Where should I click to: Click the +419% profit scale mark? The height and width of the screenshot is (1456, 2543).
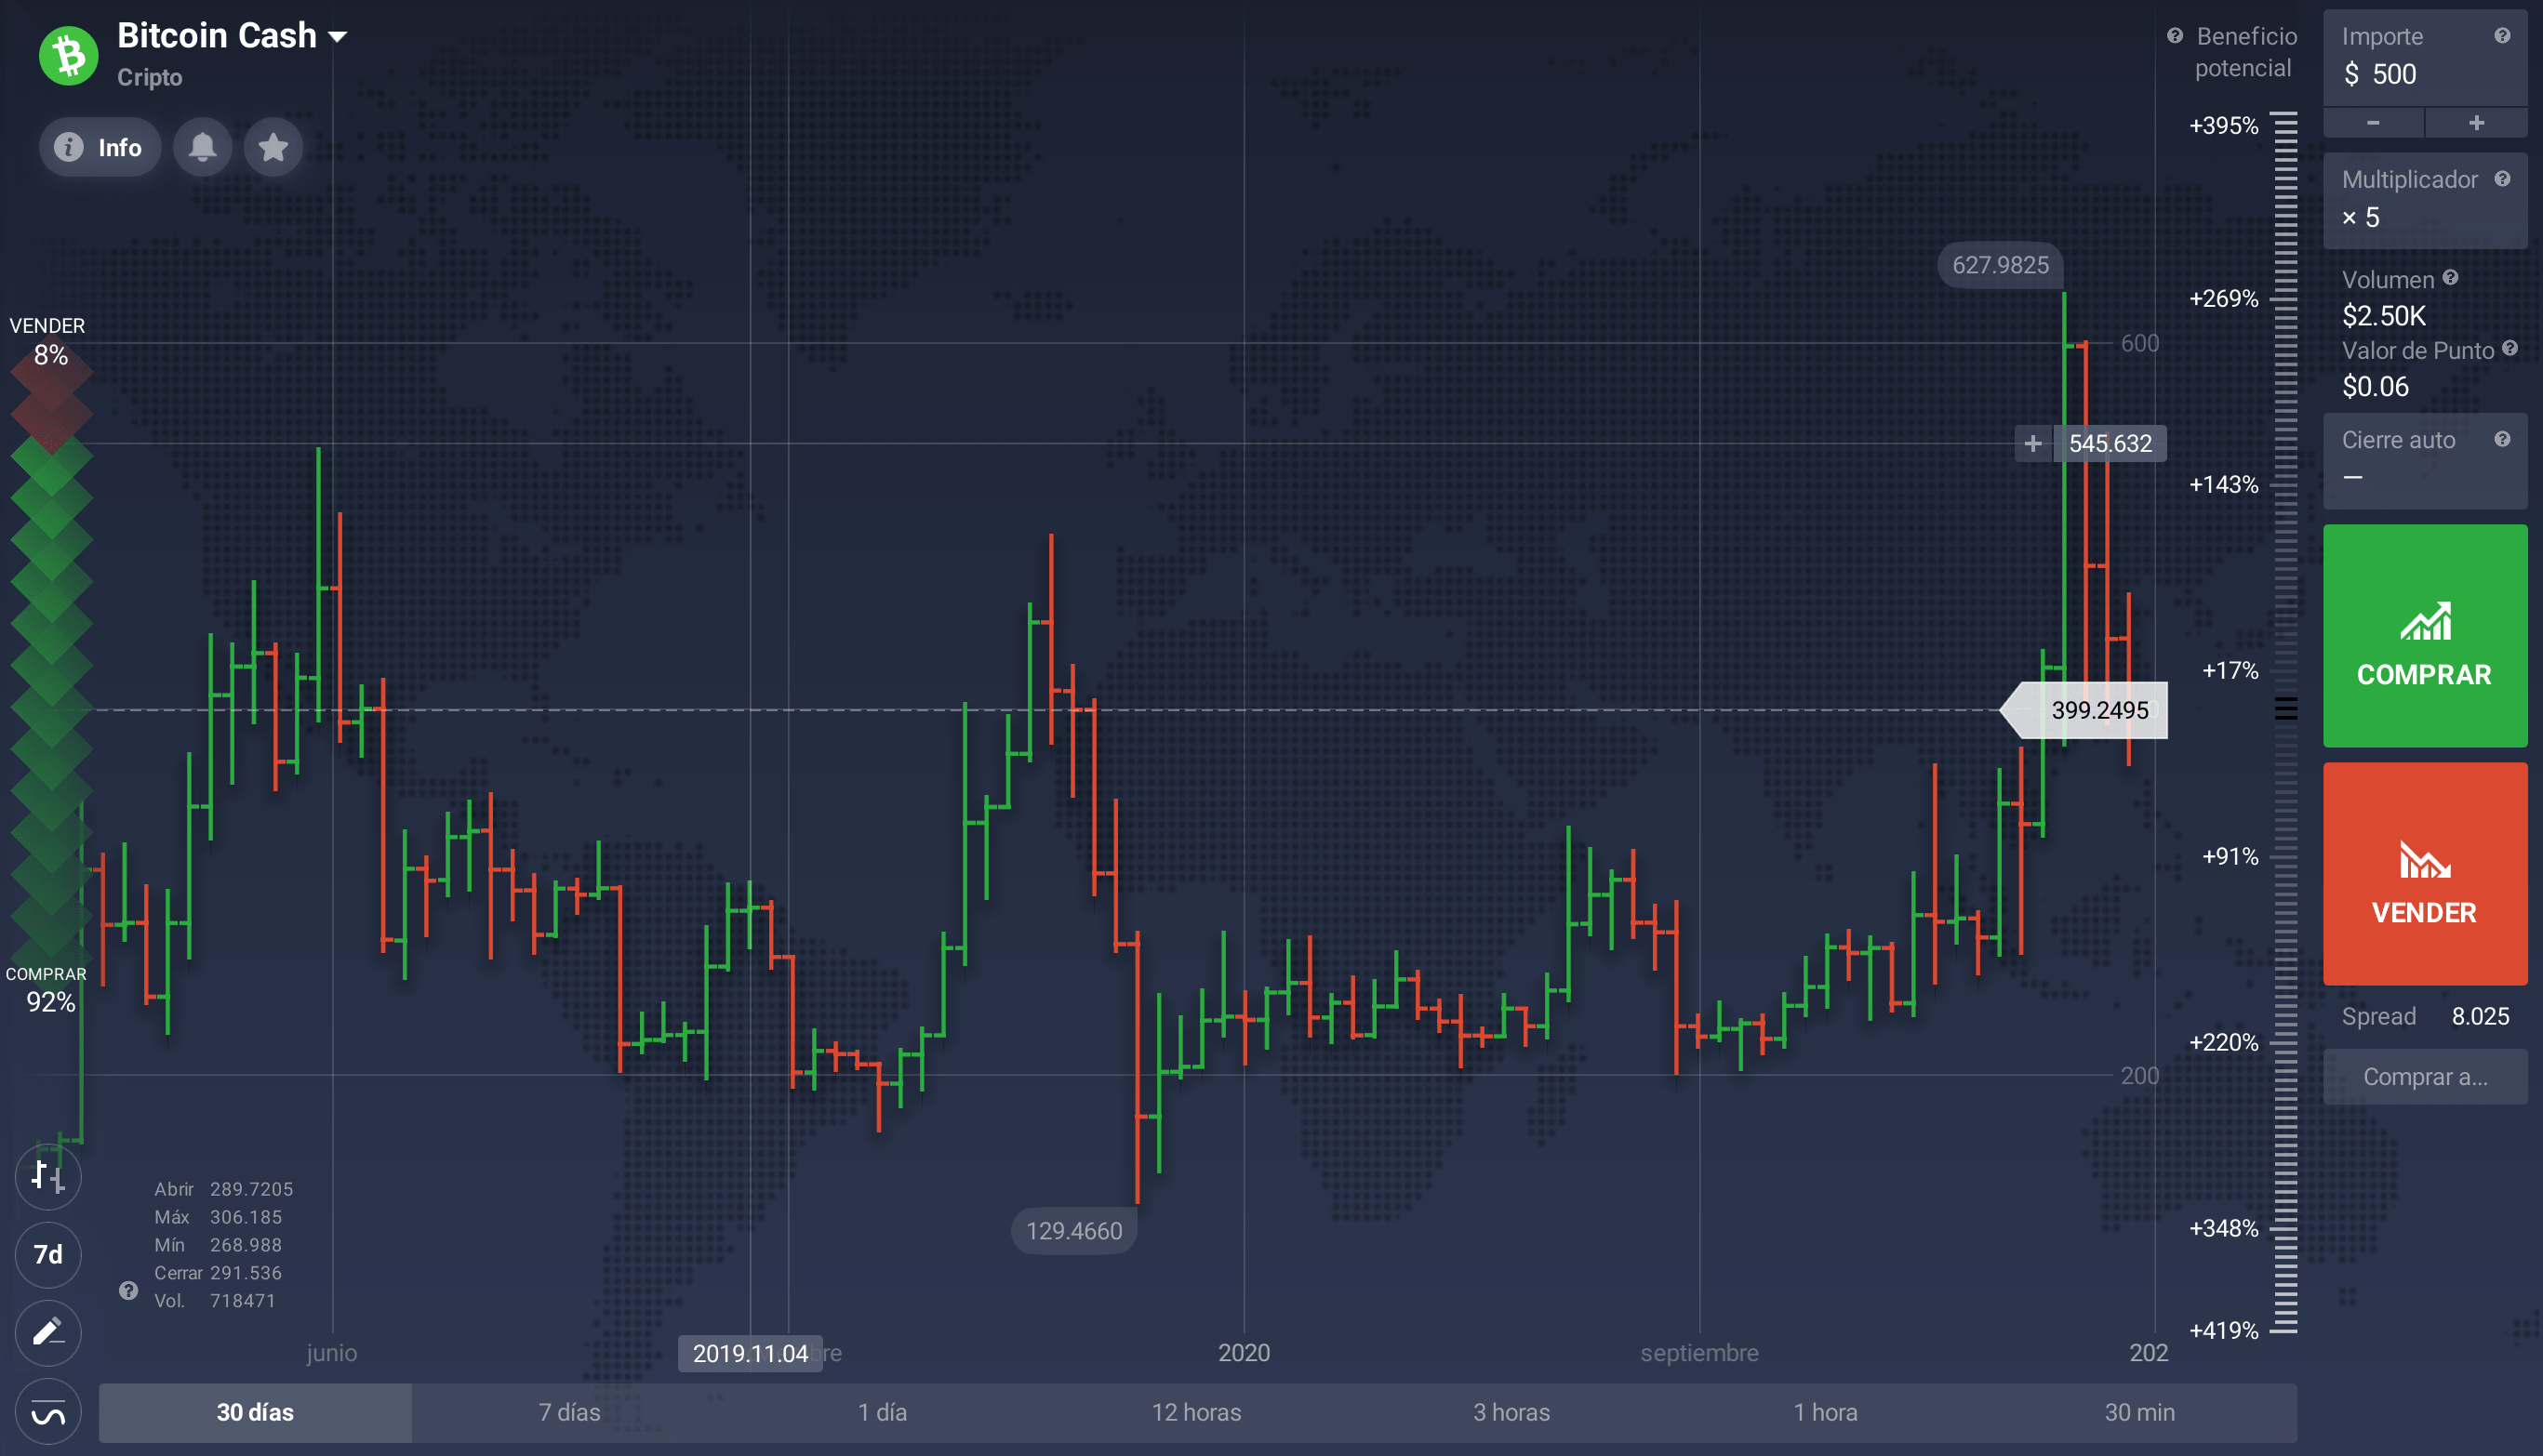[x=2224, y=1330]
